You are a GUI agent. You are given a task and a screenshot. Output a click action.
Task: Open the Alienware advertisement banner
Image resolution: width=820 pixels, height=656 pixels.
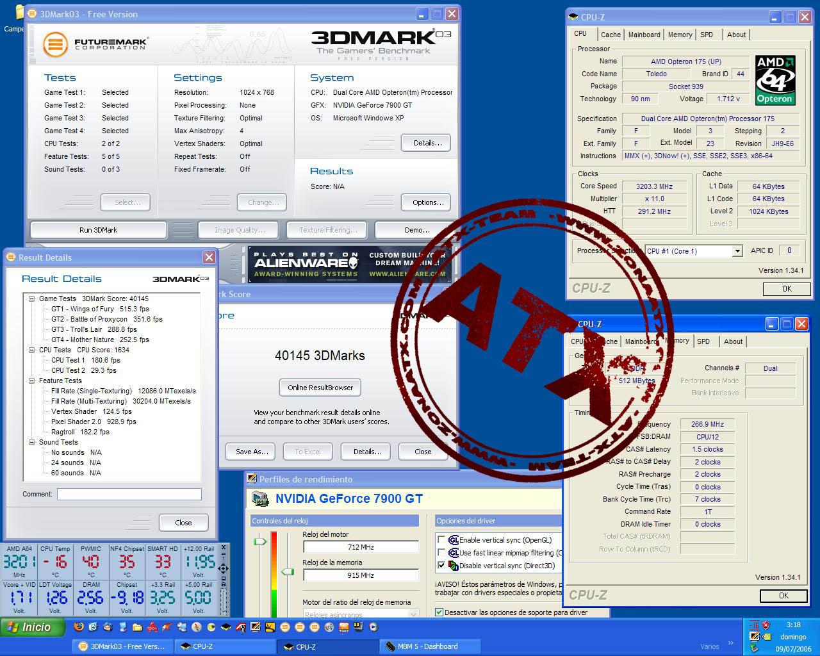click(350, 265)
